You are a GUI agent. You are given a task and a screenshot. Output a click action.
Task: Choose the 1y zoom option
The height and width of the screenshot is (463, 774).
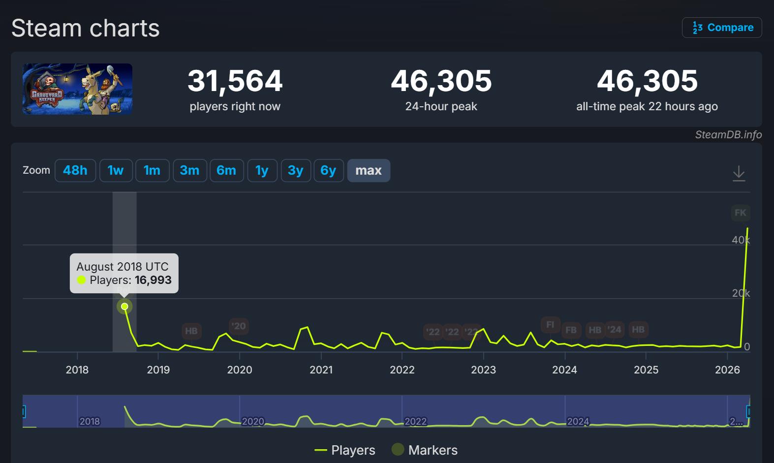pos(262,170)
